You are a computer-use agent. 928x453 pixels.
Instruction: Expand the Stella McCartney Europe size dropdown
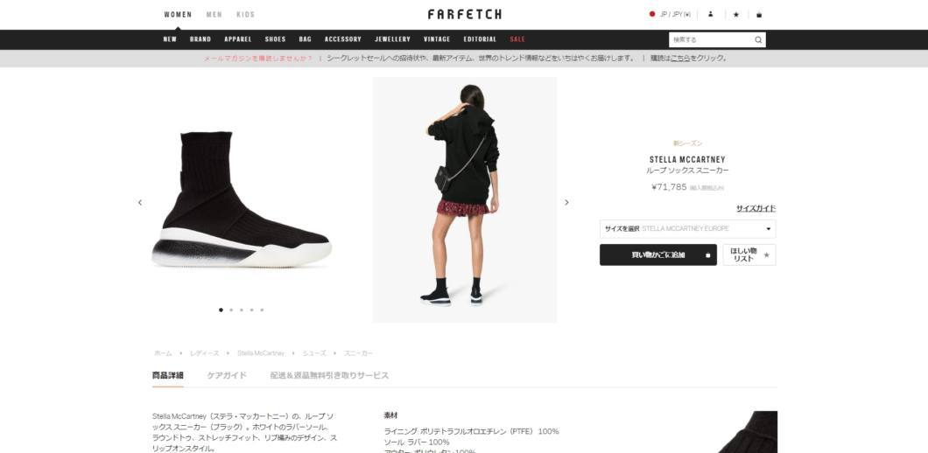tap(687, 229)
